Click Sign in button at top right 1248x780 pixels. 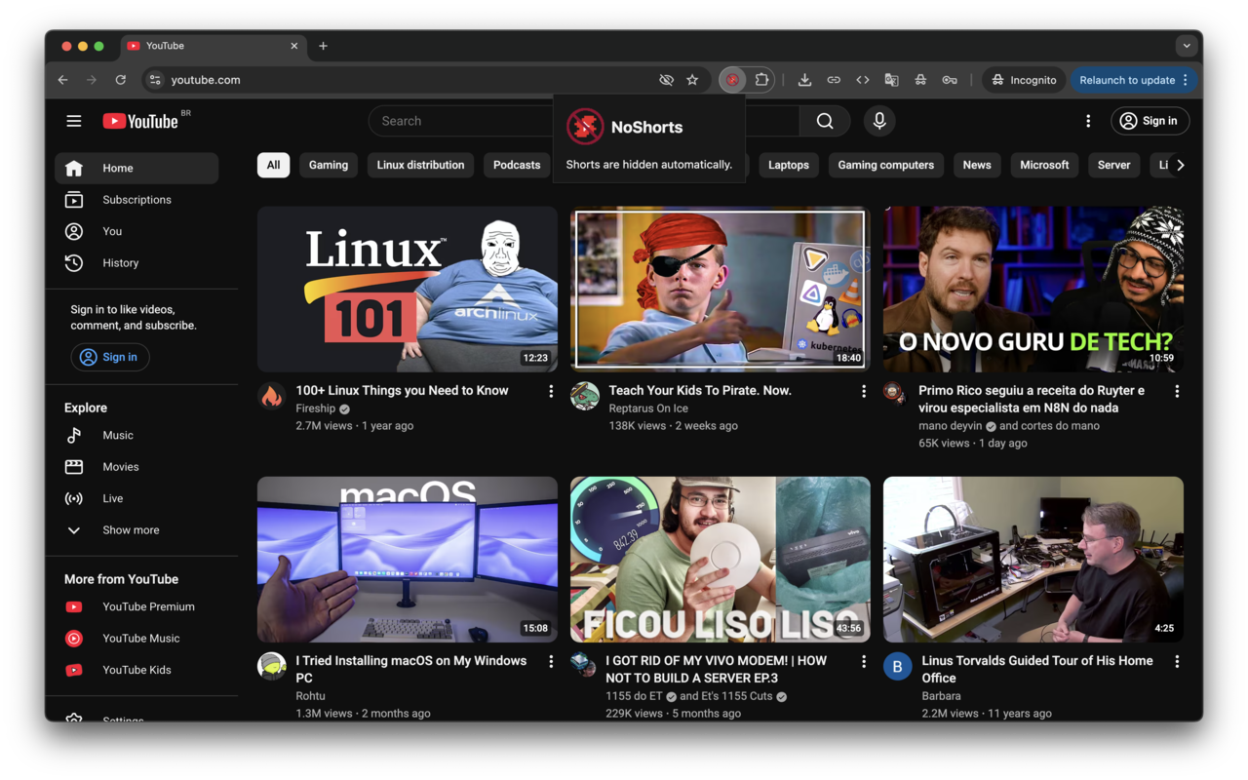(x=1150, y=121)
